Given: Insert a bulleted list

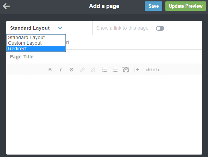Looking at the screenshot, I should [x=115, y=70].
